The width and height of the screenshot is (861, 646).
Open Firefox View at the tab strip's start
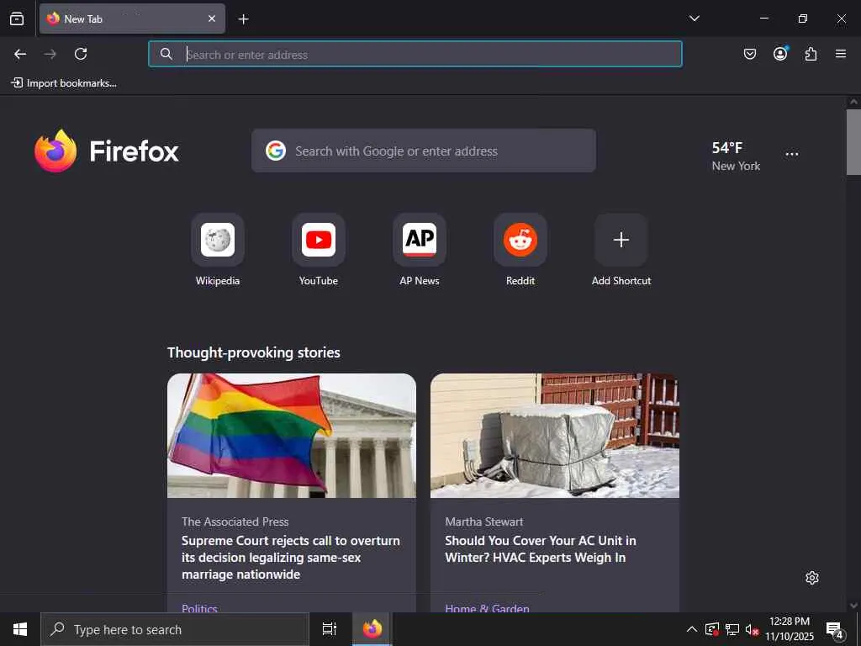tap(17, 19)
